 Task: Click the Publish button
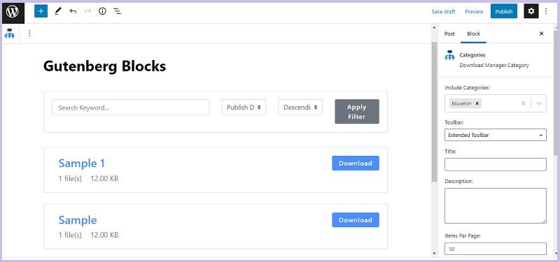[x=503, y=11]
